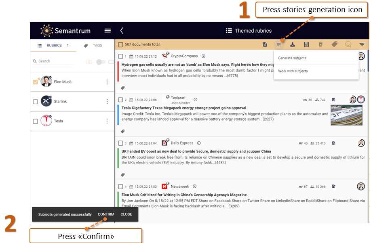This screenshot has width=371, height=243.
Task: Click the tag icon under Tesla Gigafactory article
Action: coord(123,132)
